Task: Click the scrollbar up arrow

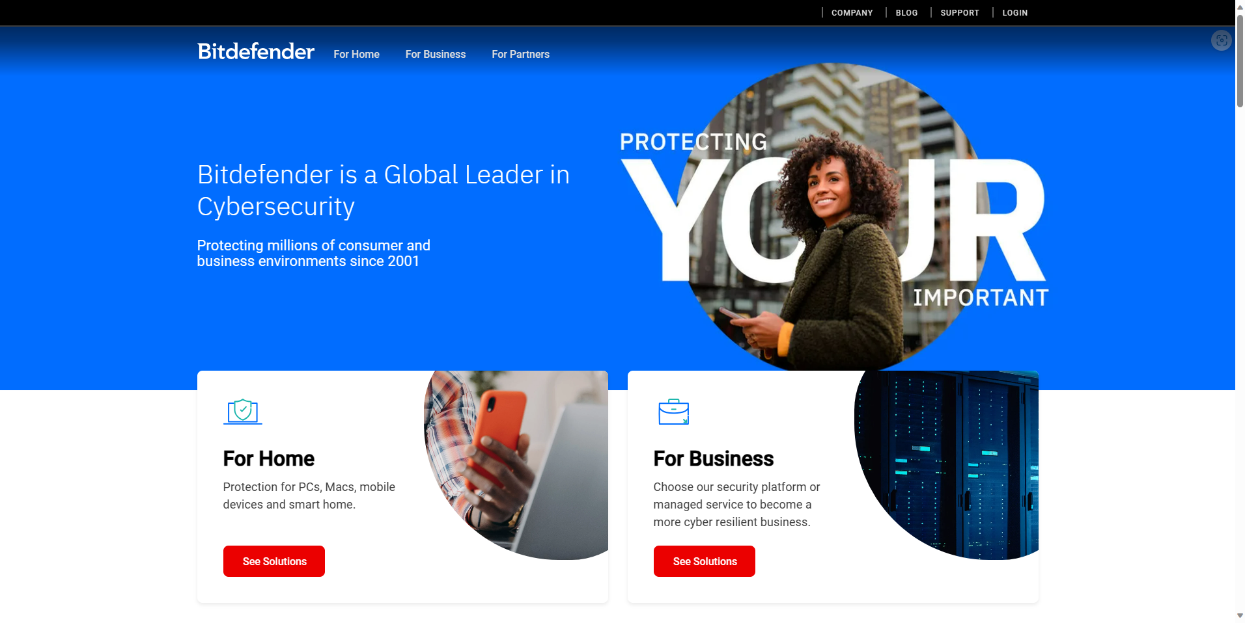Action: [x=1240, y=5]
